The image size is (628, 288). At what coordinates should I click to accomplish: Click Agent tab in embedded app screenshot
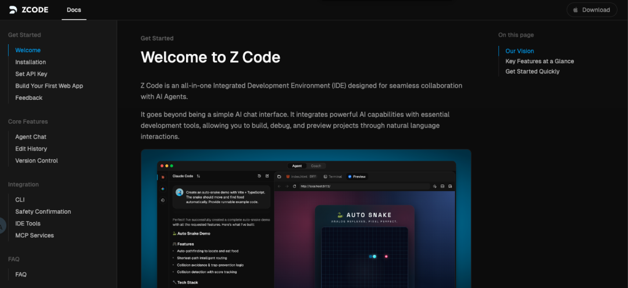click(x=297, y=165)
